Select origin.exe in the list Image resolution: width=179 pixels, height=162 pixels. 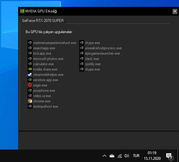tap(40, 85)
